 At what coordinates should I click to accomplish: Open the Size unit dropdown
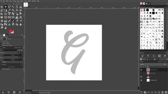20,57
